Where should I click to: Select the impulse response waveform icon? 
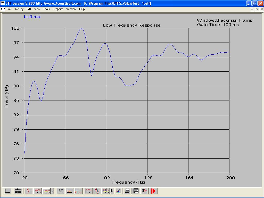29,191
